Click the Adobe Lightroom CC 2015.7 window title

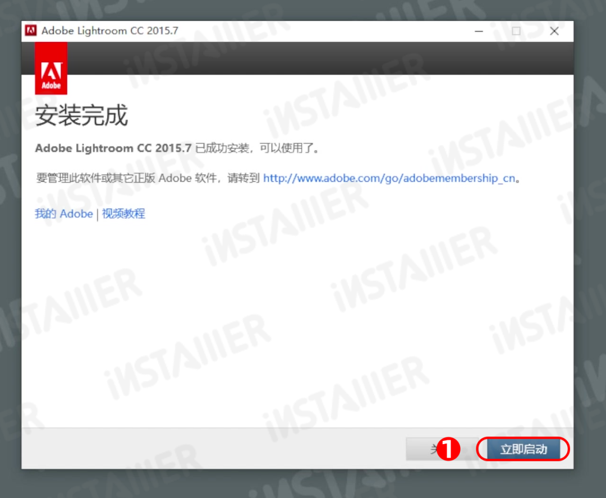pyautogui.click(x=110, y=30)
